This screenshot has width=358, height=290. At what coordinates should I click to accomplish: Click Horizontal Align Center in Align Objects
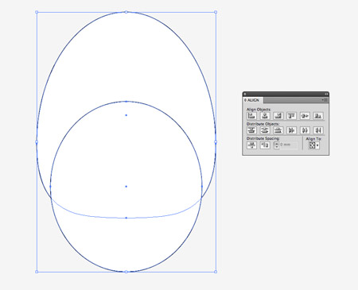coord(265,116)
